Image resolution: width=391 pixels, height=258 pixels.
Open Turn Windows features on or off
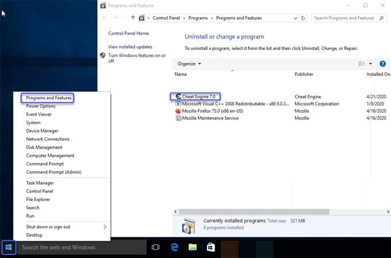click(137, 58)
